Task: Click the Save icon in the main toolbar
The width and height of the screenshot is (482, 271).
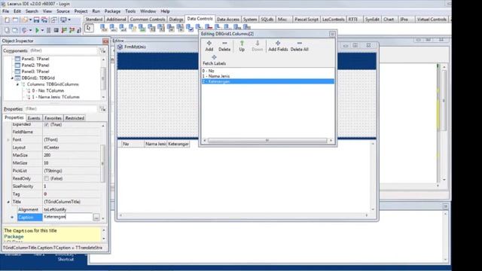Action: point(36,20)
